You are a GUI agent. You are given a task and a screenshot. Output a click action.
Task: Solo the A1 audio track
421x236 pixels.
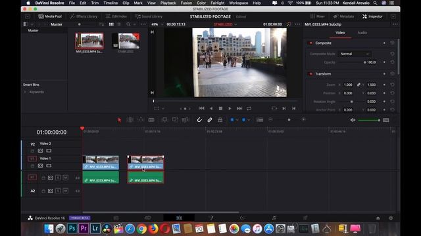[x=58, y=178]
